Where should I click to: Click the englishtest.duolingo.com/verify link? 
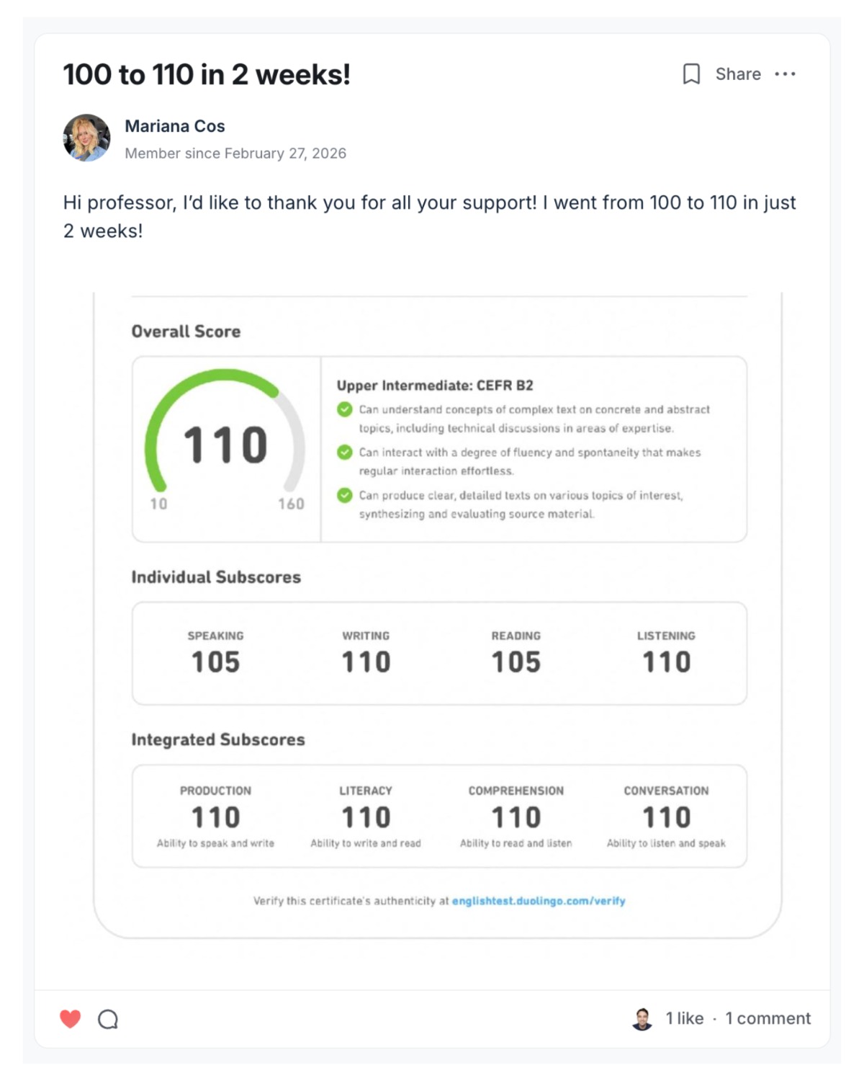[539, 901]
